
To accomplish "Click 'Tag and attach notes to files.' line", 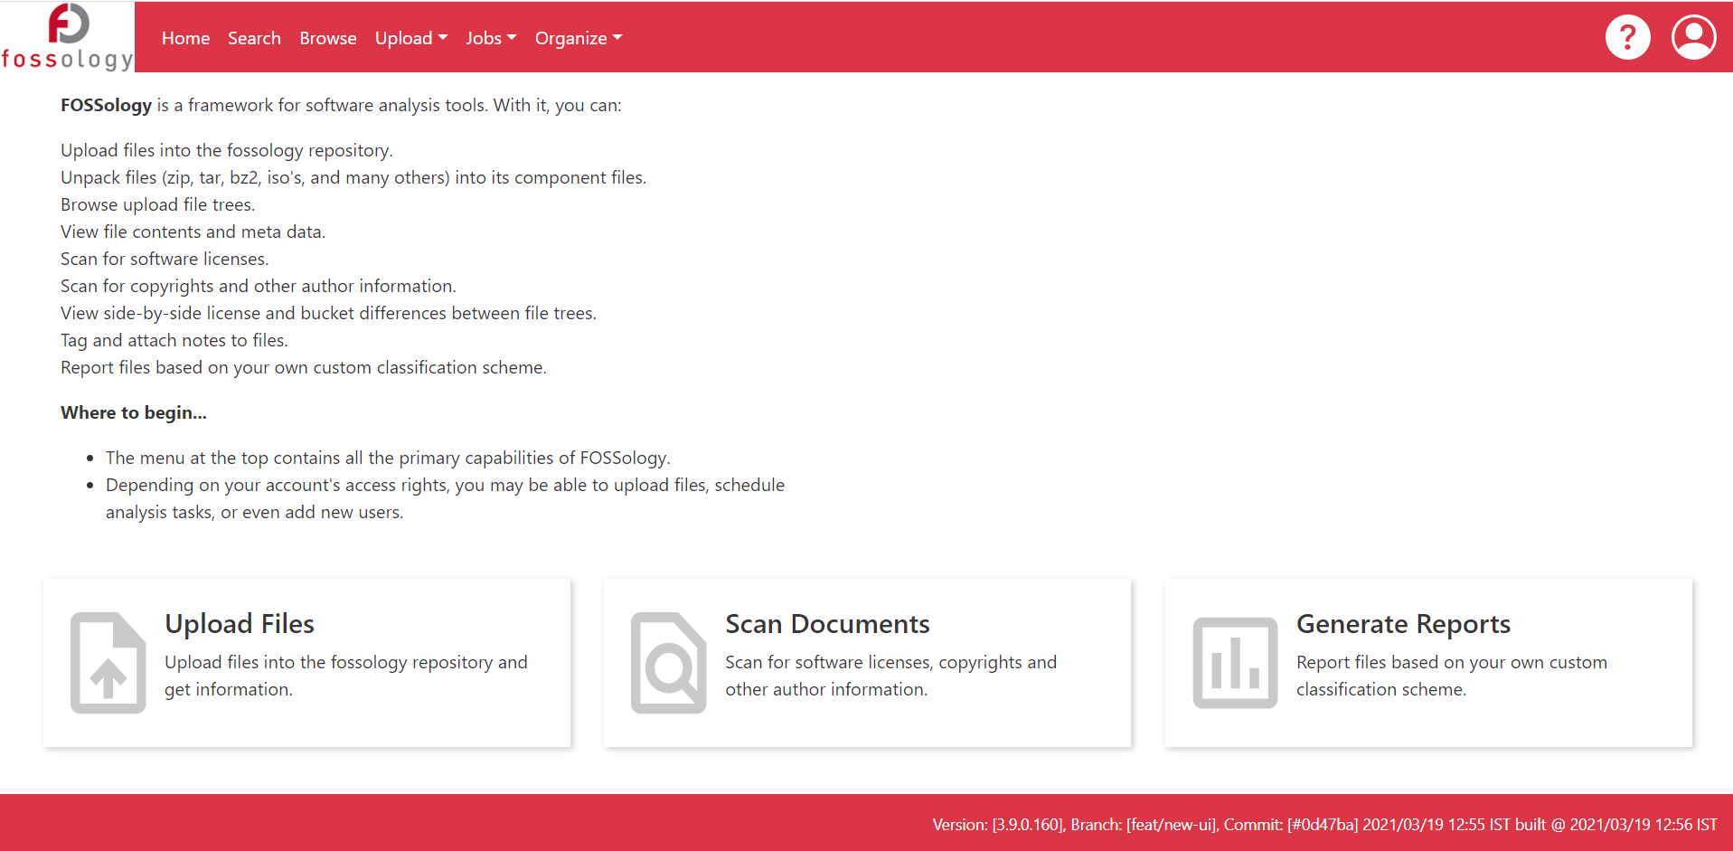I will click(174, 340).
